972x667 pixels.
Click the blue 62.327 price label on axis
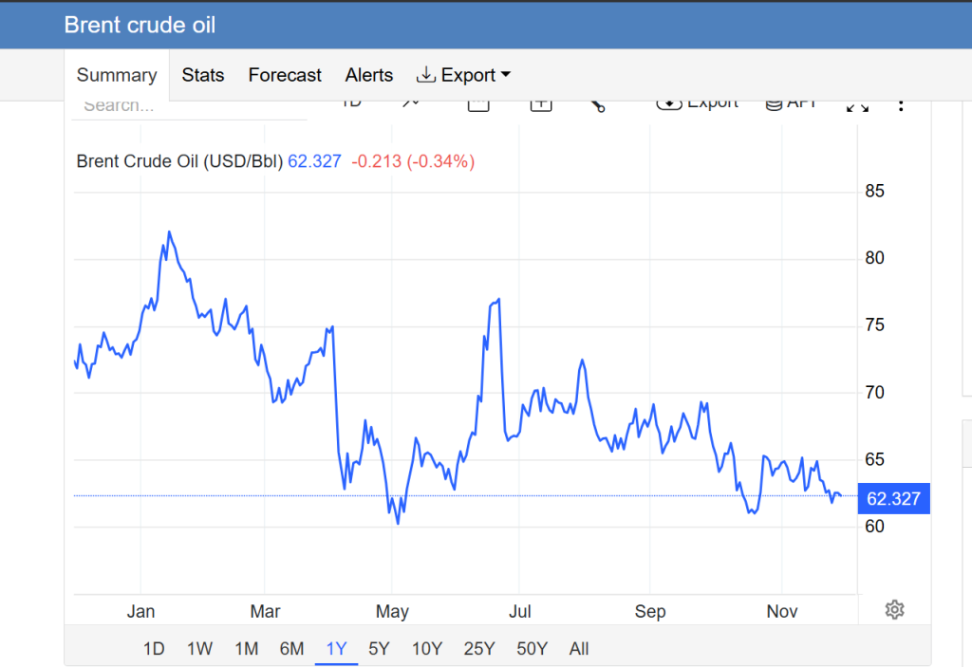point(893,498)
